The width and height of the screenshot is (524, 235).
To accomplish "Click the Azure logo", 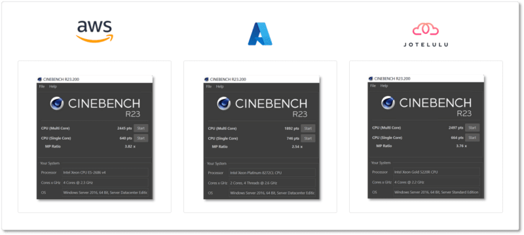I will click(260, 35).
